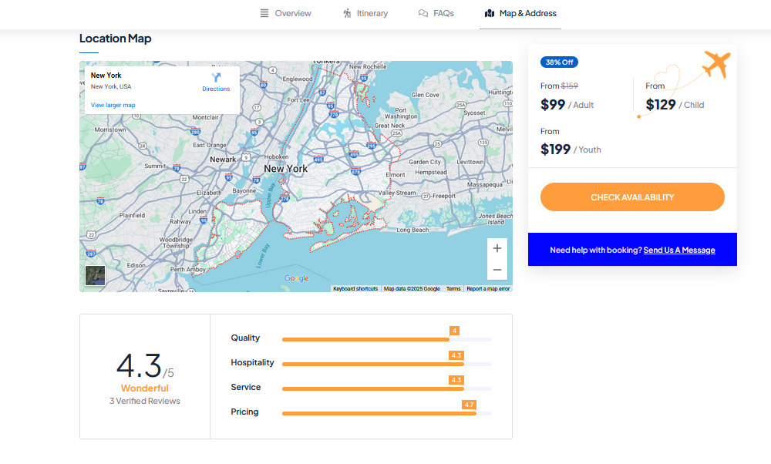Click the Pricing rating bar
This screenshot has width=771, height=464.
[x=386, y=413]
